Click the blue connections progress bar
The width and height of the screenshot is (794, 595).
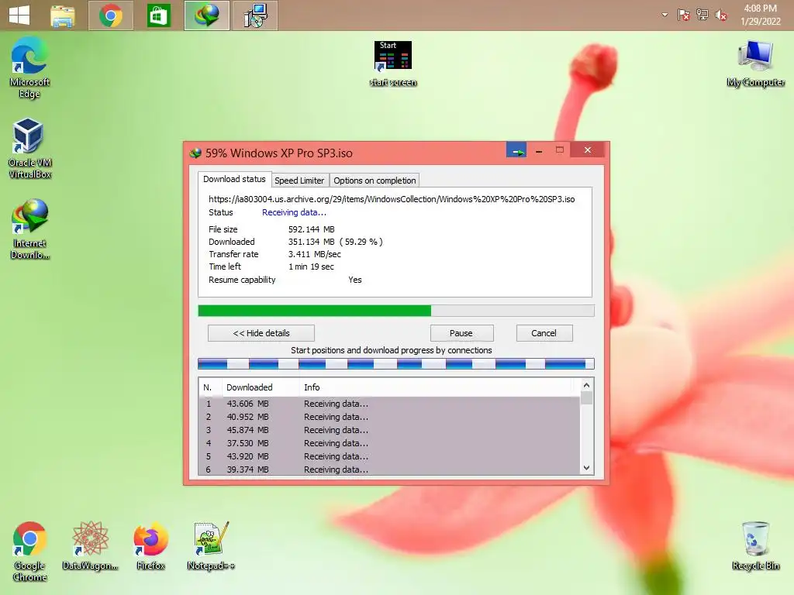coord(396,364)
